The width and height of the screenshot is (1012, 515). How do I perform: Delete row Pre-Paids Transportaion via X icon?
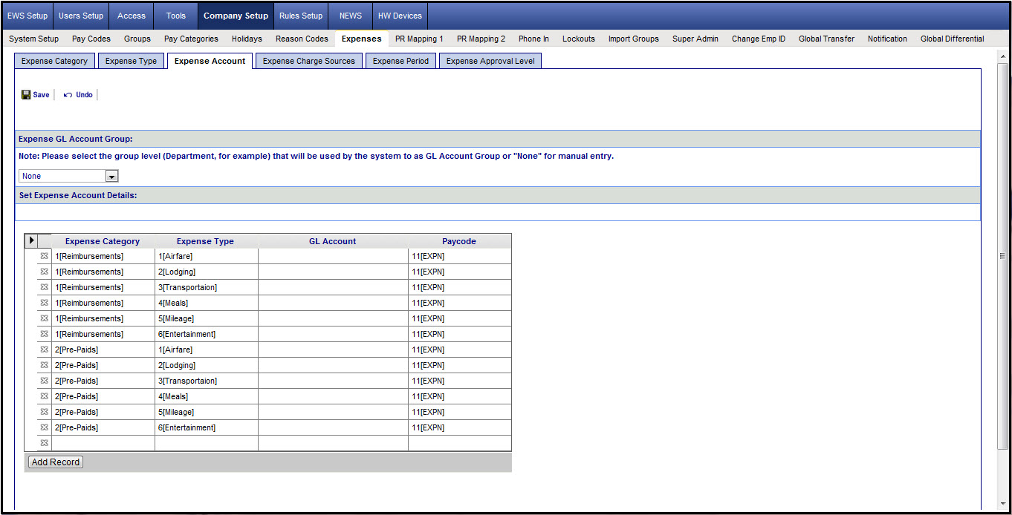44,381
